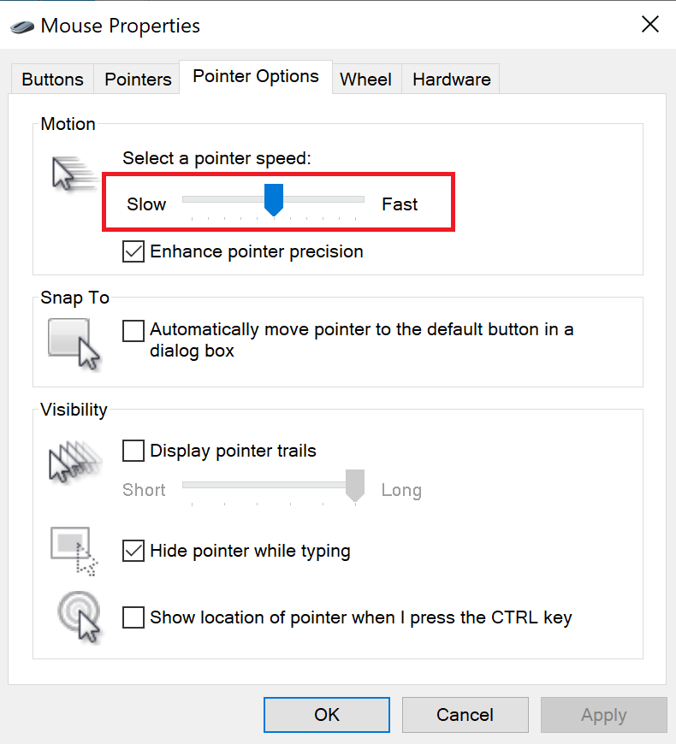676x744 pixels.
Task: Switch to the Buttons tab
Action: (52, 80)
